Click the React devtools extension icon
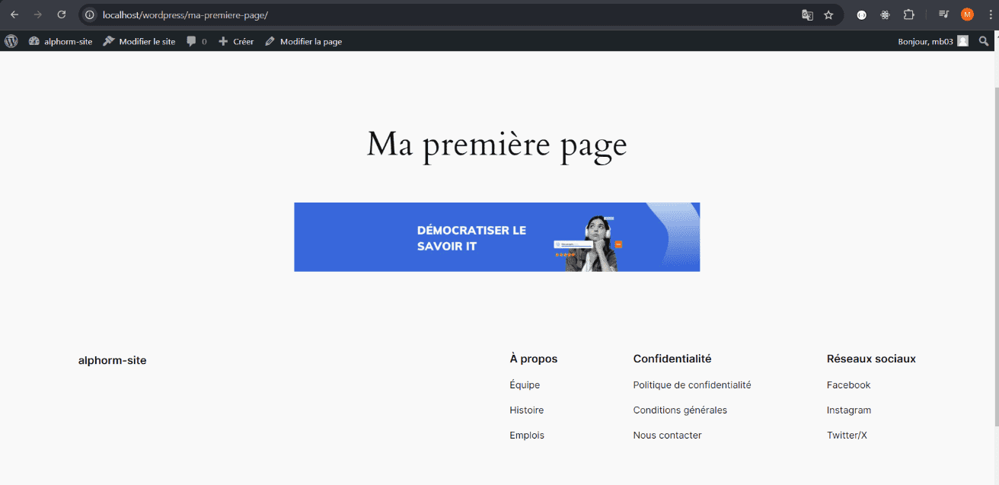 click(x=885, y=14)
